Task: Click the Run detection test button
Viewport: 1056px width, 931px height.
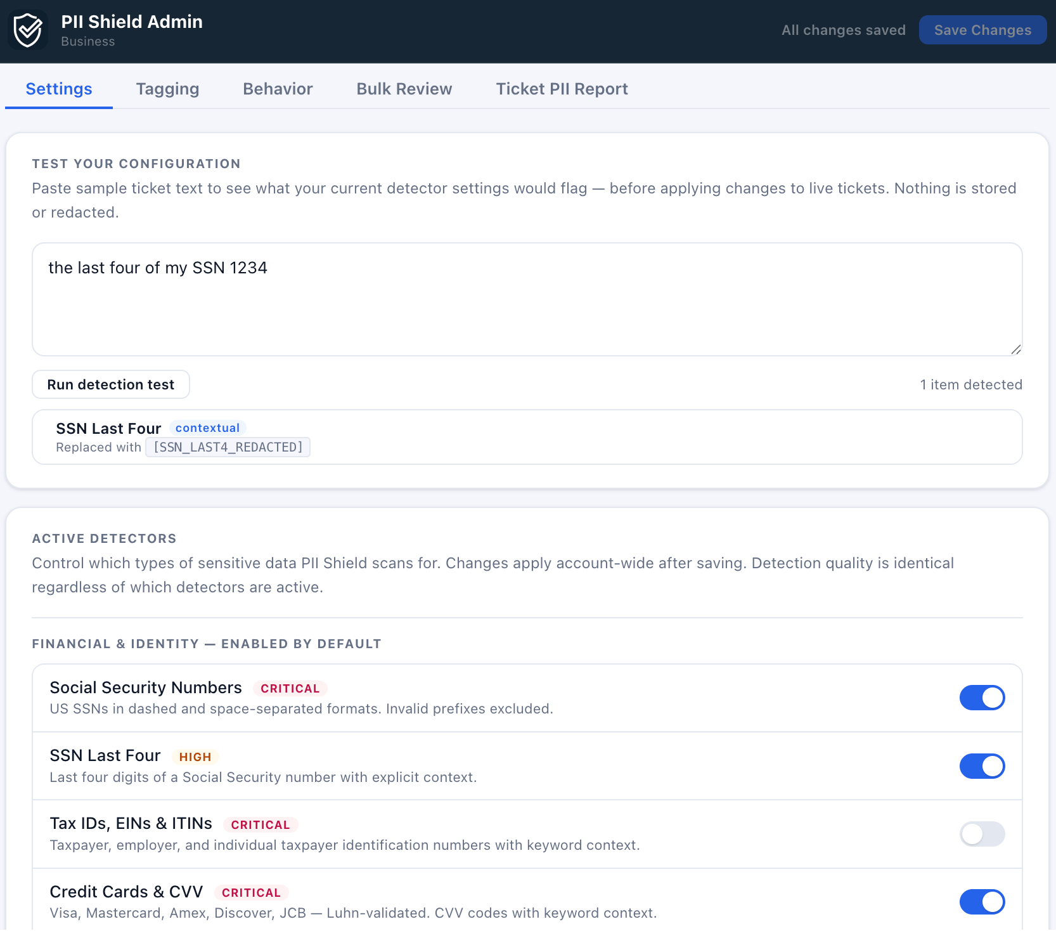Action: click(111, 384)
